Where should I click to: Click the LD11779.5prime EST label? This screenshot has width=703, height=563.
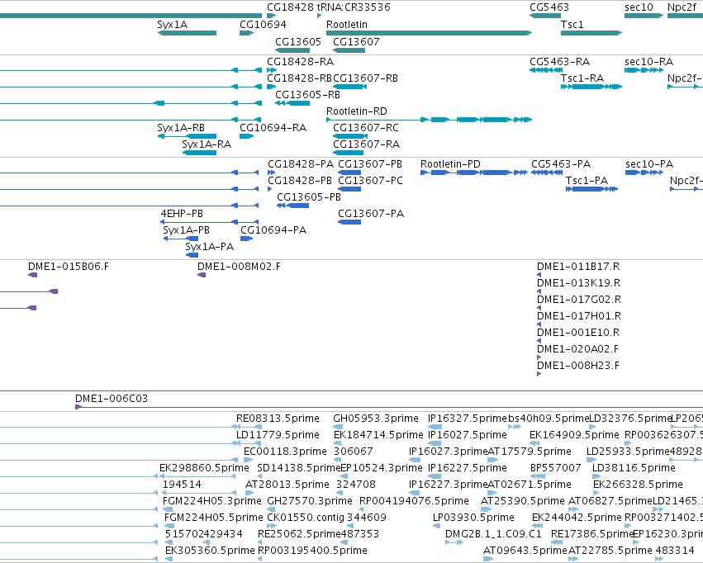click(278, 435)
